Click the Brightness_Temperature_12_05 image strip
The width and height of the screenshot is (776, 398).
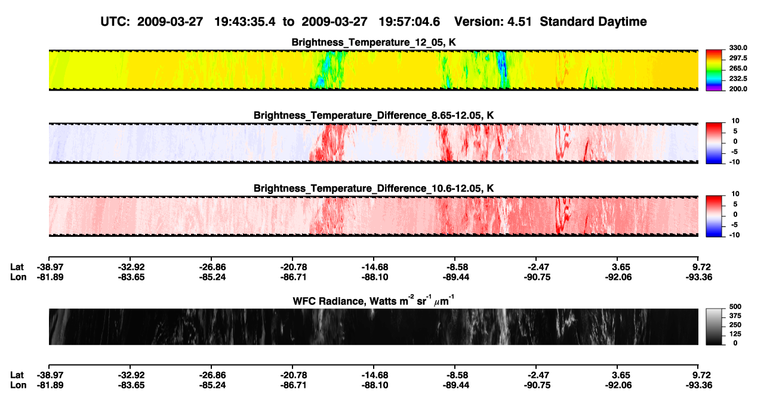point(373,70)
